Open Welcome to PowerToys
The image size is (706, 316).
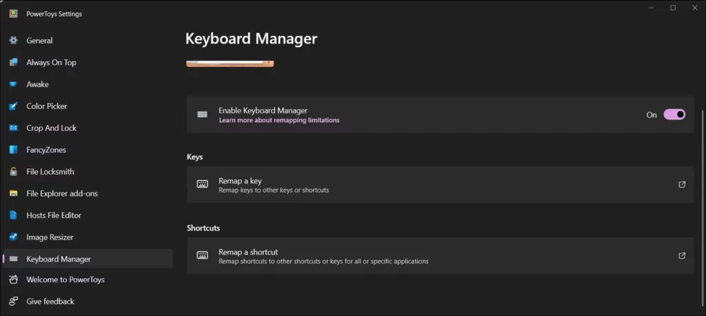click(88, 279)
